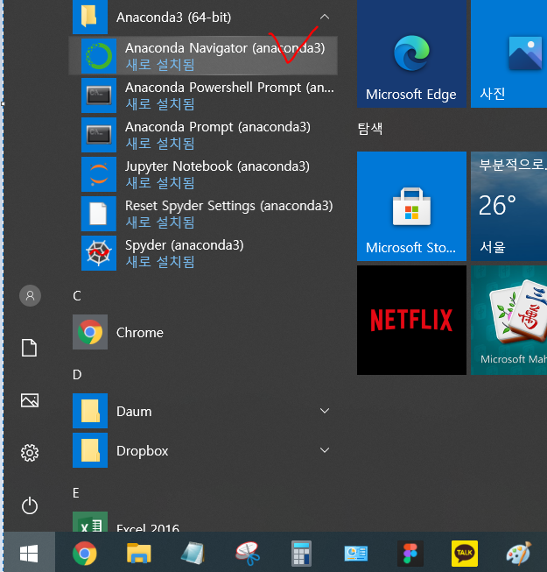Open File Explorer from the taskbar

139,553
